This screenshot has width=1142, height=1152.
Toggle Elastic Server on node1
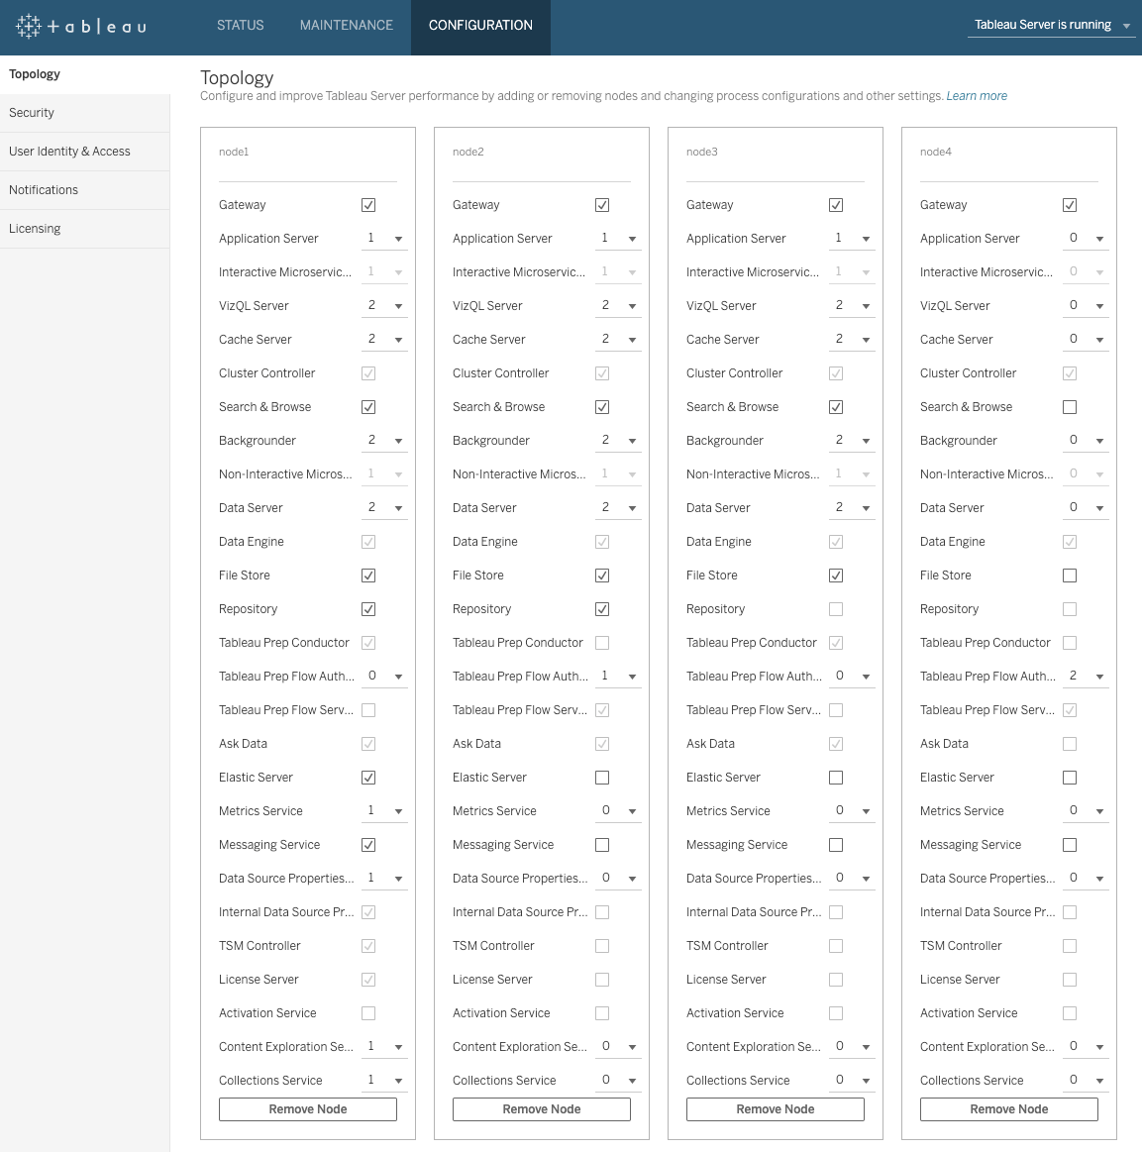tap(368, 778)
